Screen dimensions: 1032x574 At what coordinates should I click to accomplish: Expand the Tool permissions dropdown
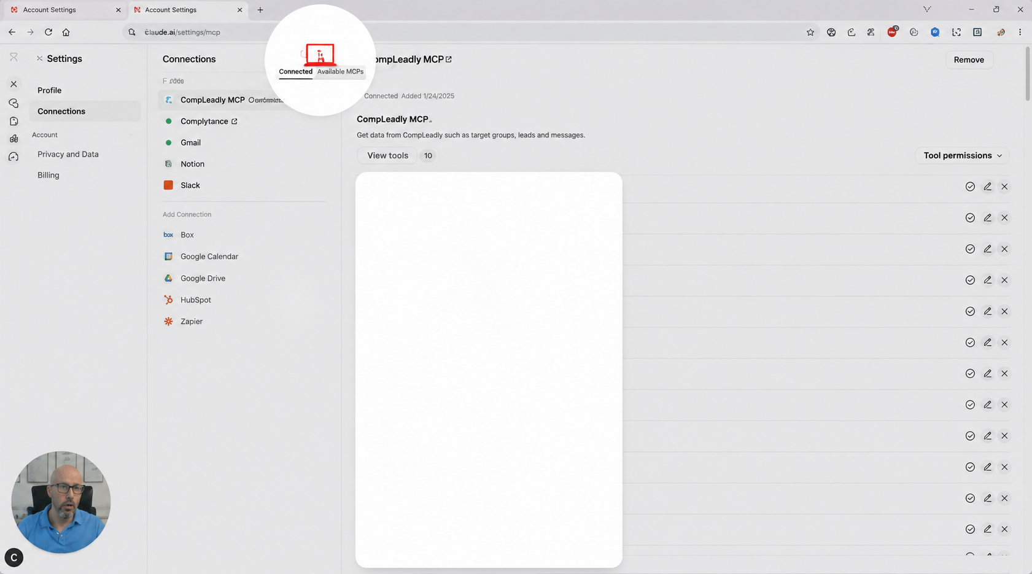962,156
